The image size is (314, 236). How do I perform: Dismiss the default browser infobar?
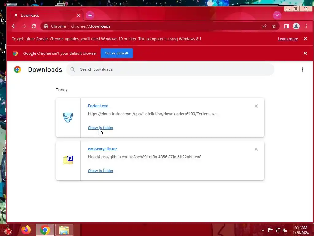(x=305, y=53)
